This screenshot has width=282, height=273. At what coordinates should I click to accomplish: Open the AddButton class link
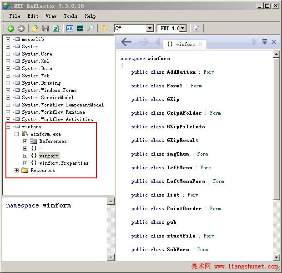(181, 72)
